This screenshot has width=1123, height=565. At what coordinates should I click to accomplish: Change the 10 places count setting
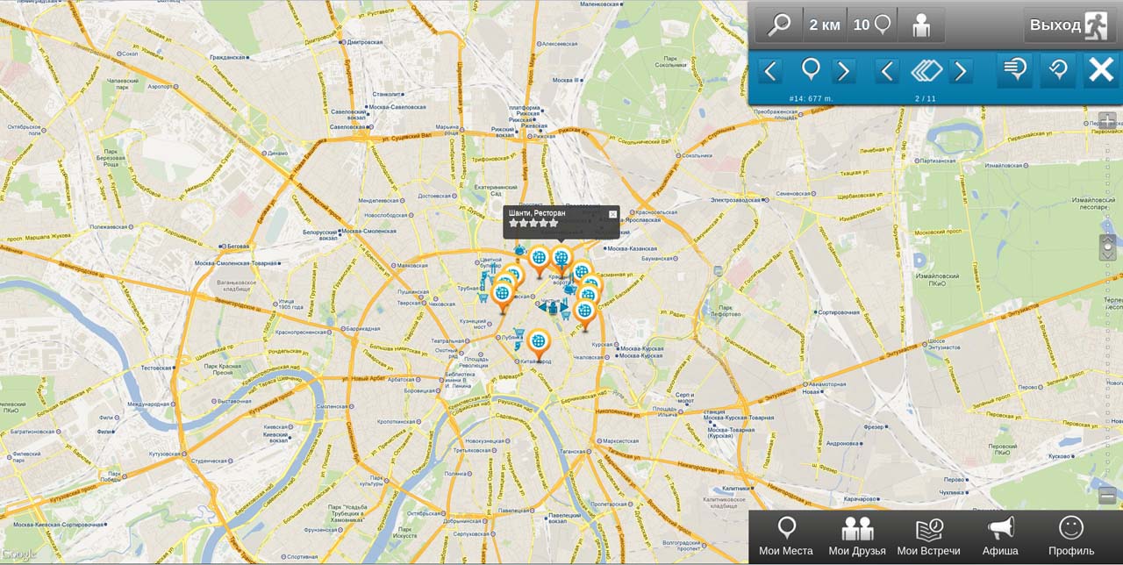[872, 25]
